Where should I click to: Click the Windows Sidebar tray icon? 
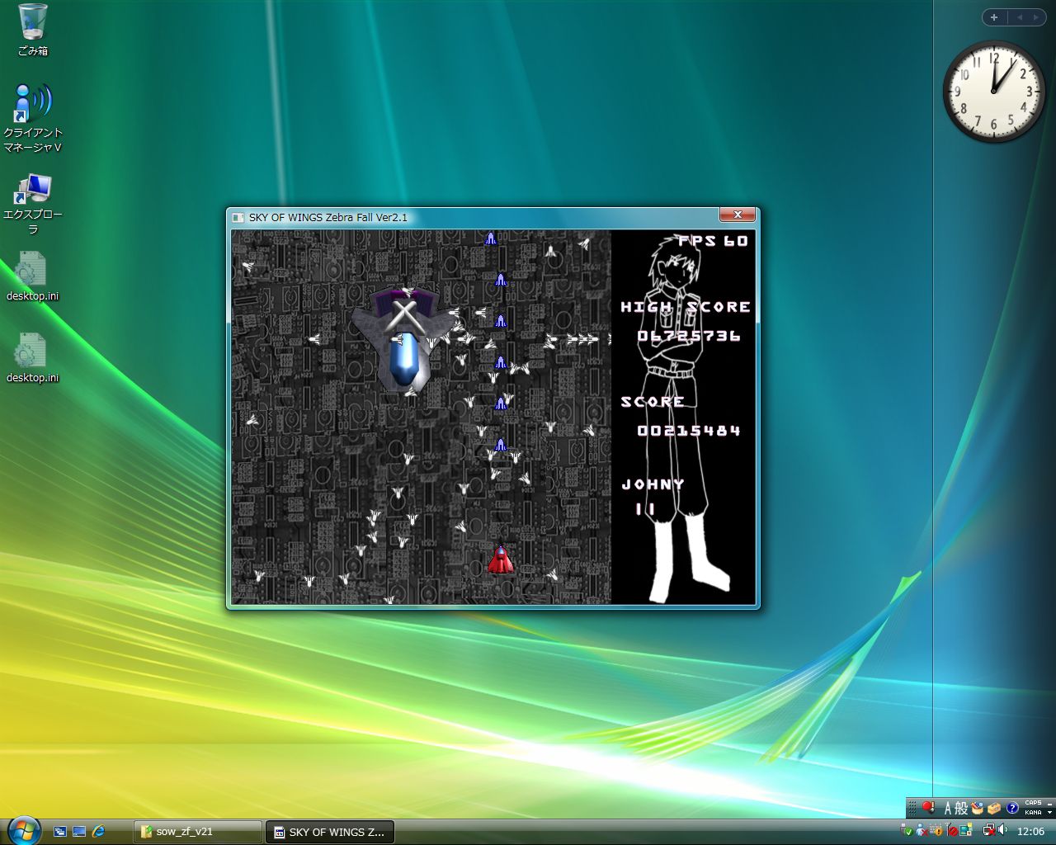tap(966, 831)
